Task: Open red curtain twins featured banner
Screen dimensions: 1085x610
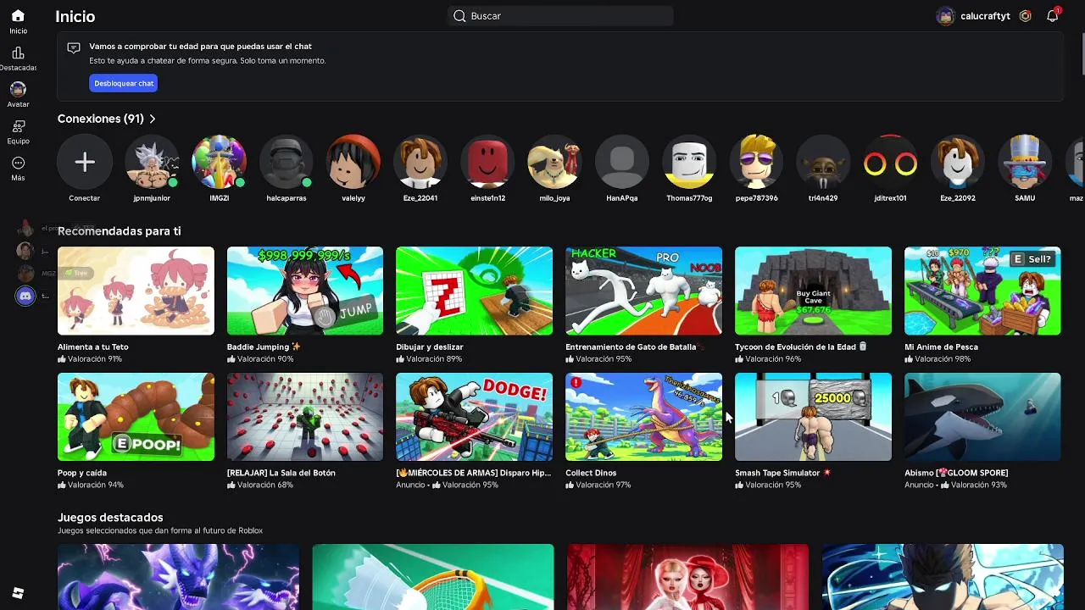Action: coord(687,577)
